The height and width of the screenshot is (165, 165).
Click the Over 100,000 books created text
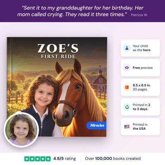coord(113,159)
